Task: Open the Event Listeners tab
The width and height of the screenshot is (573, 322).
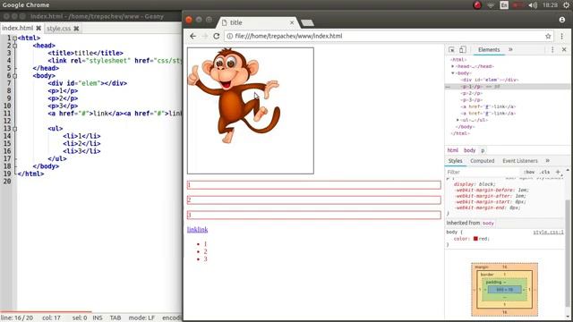Action: (x=519, y=161)
